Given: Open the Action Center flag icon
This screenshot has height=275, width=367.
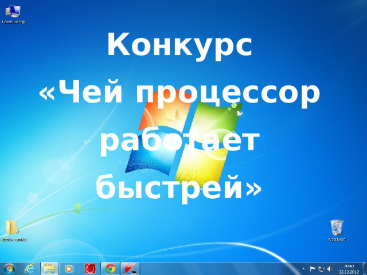Looking at the screenshot, I should [x=313, y=269].
